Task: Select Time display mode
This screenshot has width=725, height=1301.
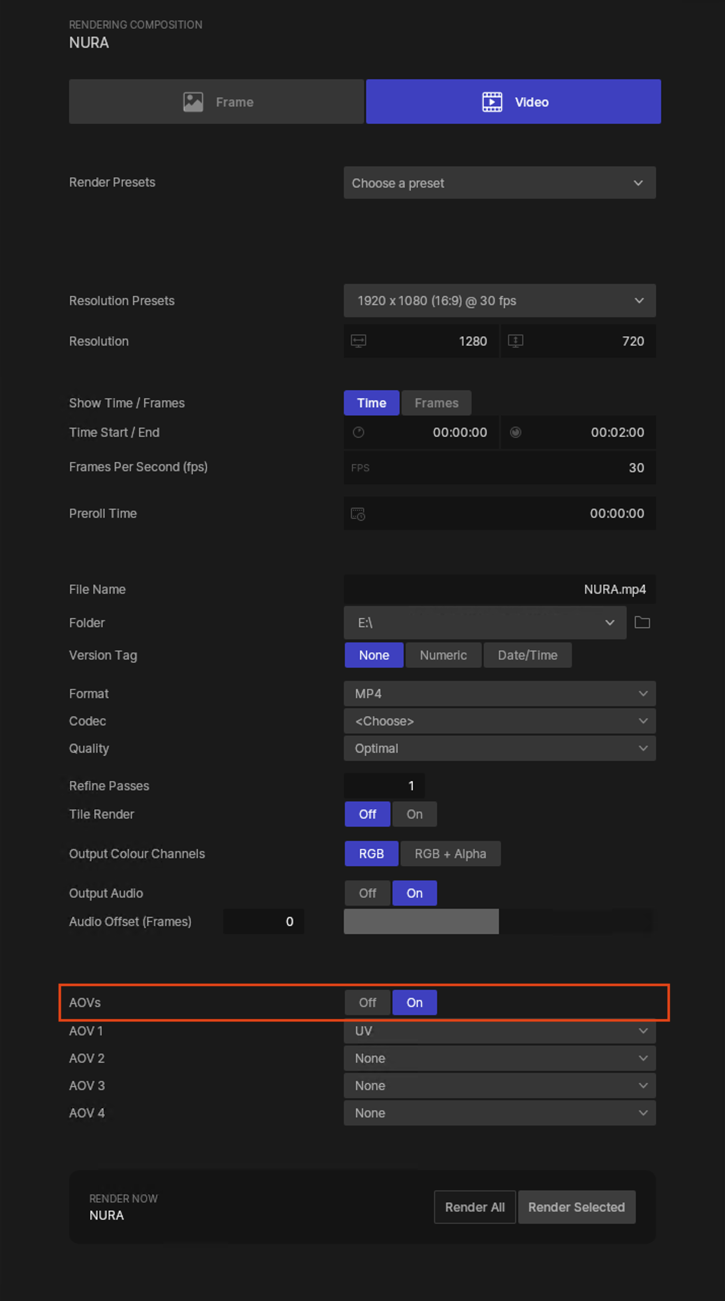Action: click(x=372, y=403)
